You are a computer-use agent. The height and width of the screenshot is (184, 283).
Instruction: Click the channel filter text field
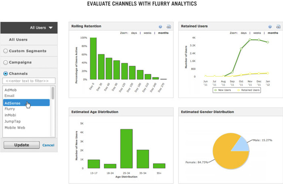click(29, 81)
